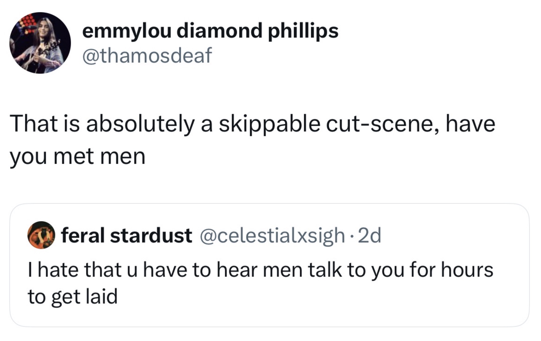Viewport: 541px width, 341px height.
Task: Open emmylou diamond phillips' profile picture
Action: click(x=40, y=43)
